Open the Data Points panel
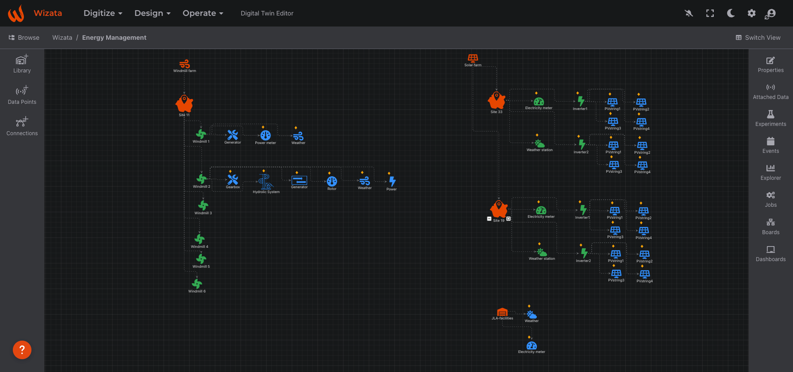Image resolution: width=793 pixels, height=372 pixels. point(22,95)
